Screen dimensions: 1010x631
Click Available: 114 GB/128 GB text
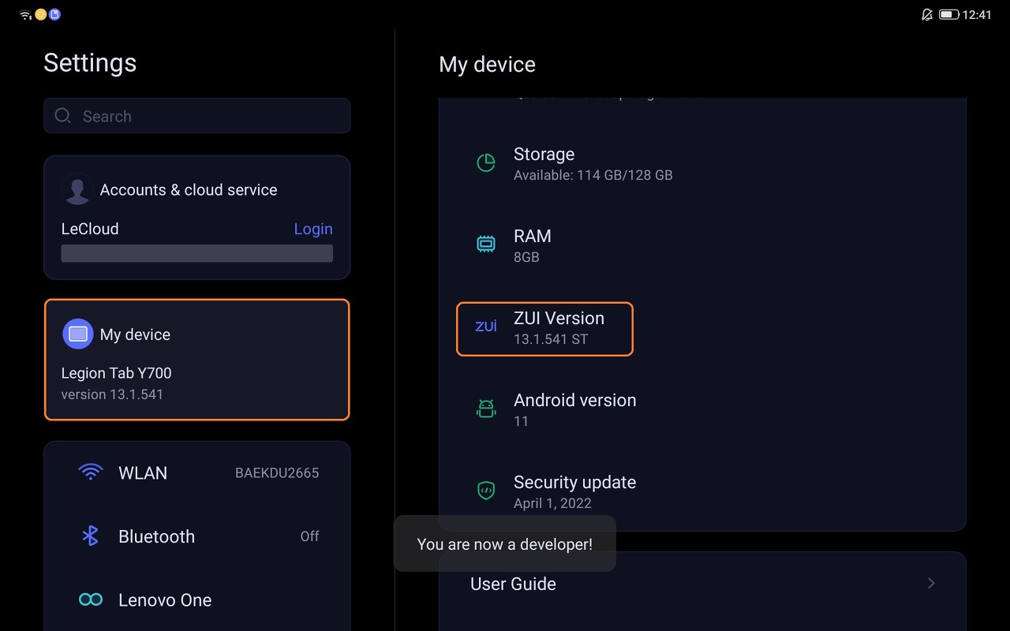click(593, 175)
